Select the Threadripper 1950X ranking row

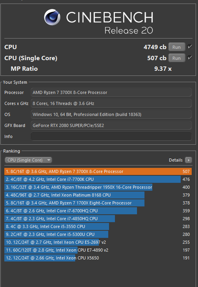98,187
